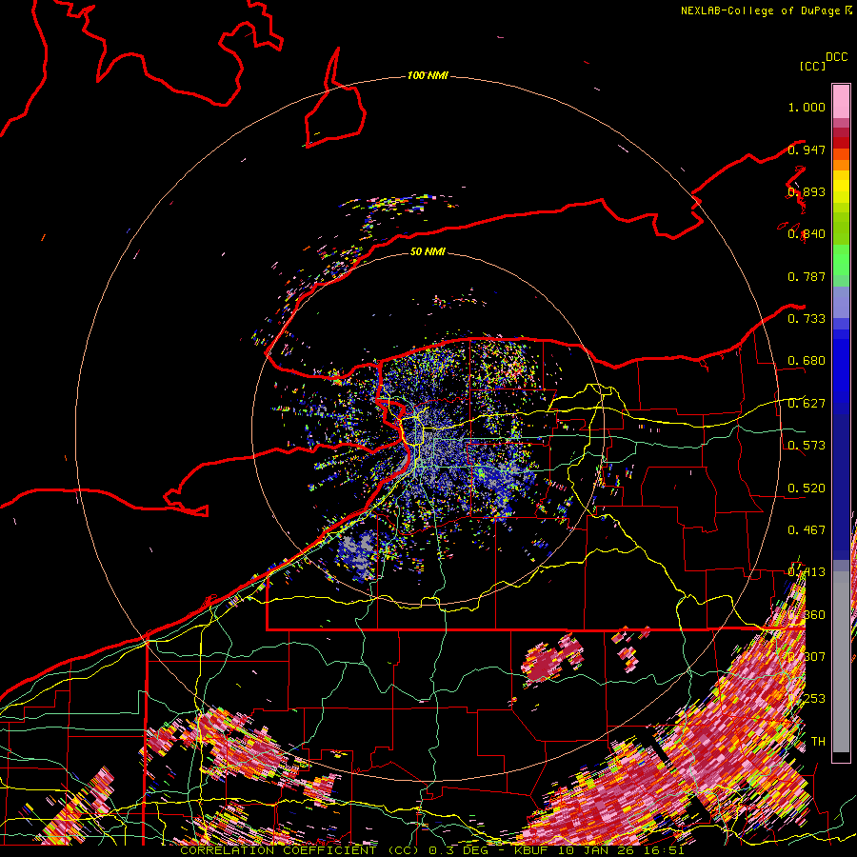Pick the pink top segment of the color bar
This screenshot has width=857, height=857.
(x=841, y=102)
